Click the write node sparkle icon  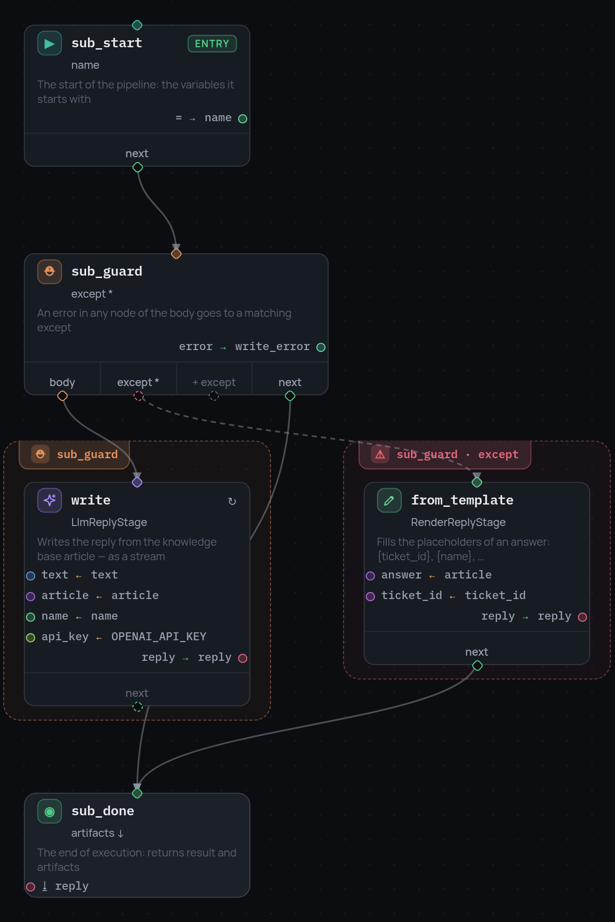pyautogui.click(x=50, y=500)
